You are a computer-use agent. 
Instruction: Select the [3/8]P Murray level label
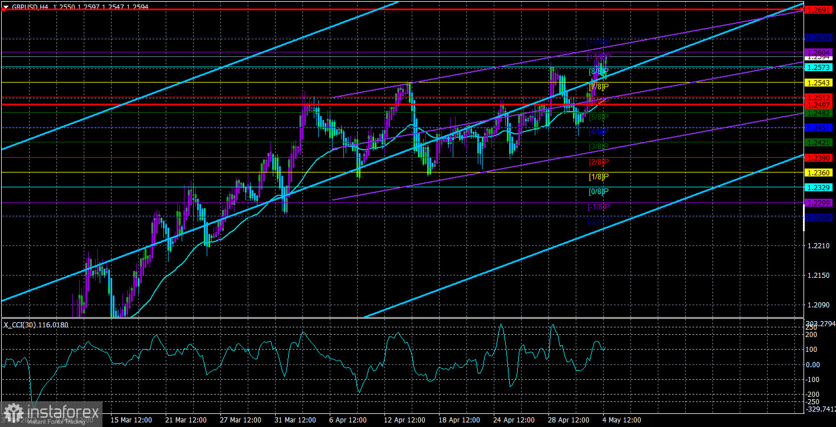point(598,147)
